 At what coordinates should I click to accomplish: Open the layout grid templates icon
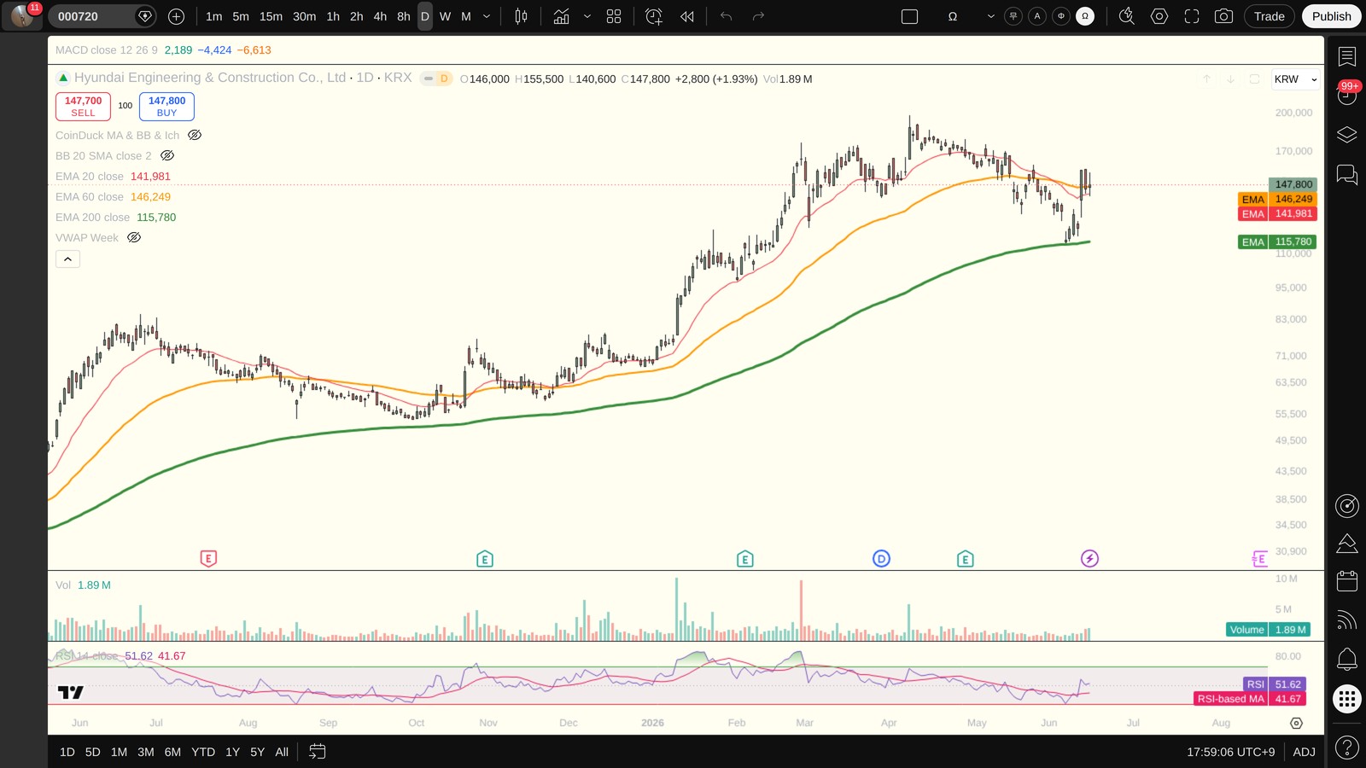click(x=614, y=16)
